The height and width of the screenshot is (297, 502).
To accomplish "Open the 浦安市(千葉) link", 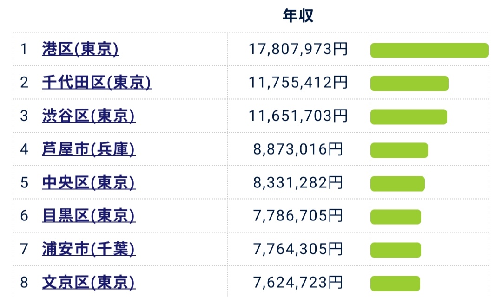I will [89, 249].
